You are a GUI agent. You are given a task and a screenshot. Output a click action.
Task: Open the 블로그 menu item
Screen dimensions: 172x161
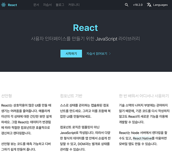click(60, 5)
